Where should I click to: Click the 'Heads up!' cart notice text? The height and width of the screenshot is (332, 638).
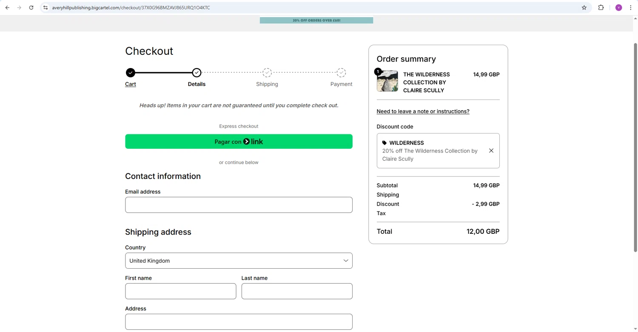239,105
